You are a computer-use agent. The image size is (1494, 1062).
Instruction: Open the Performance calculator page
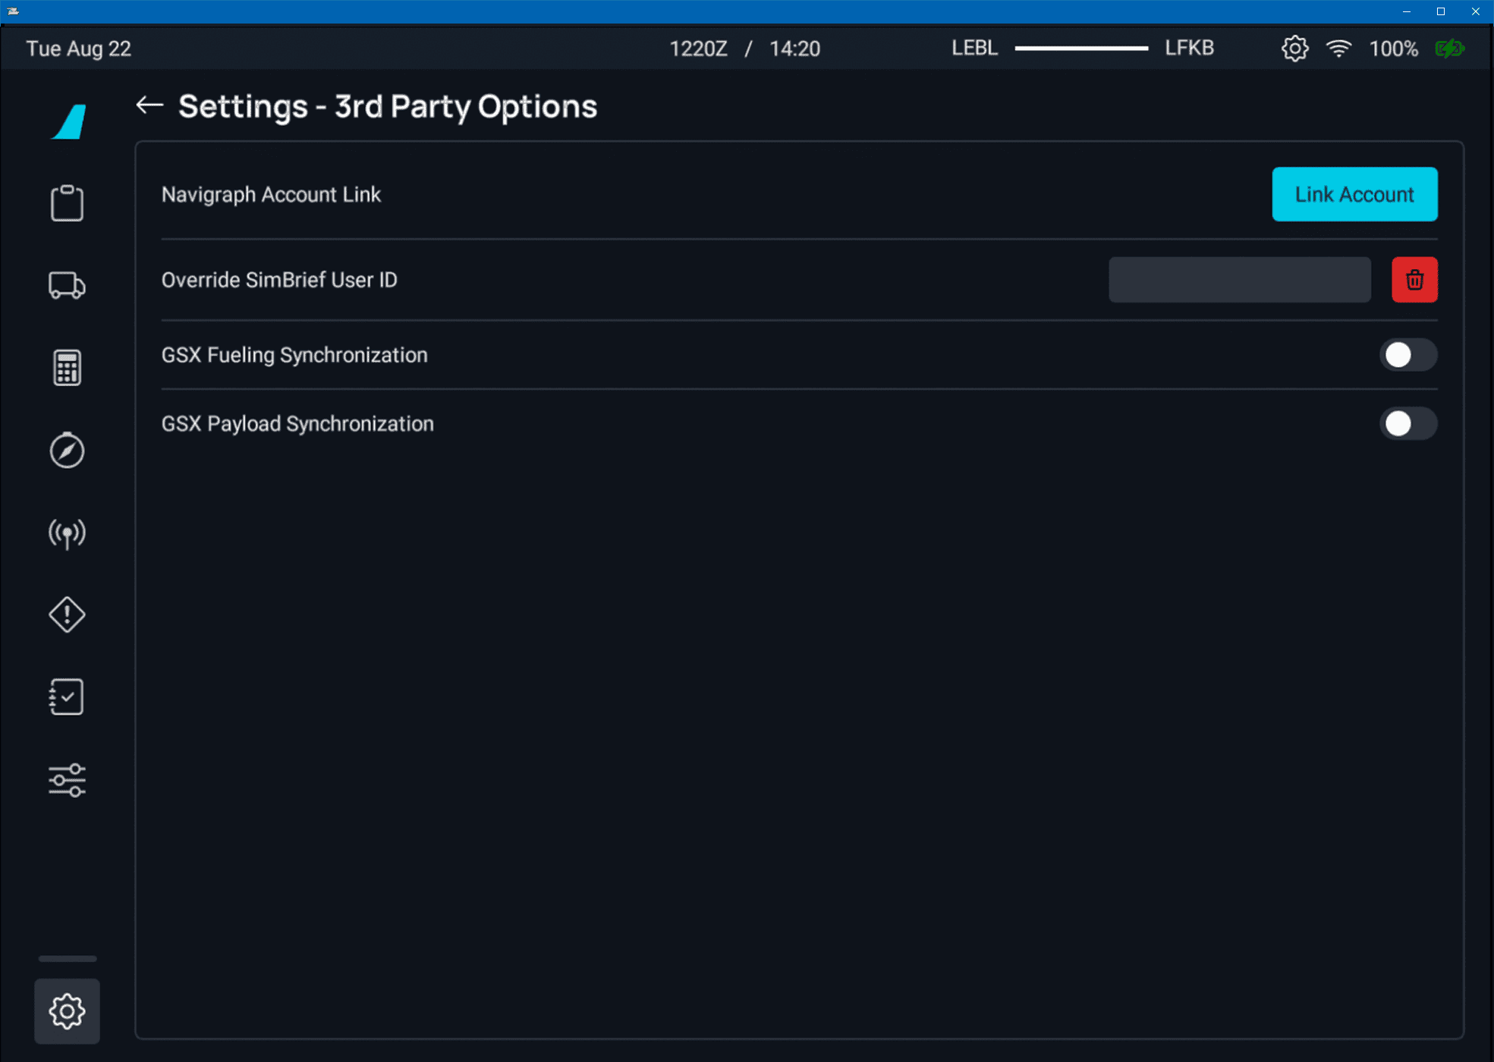click(x=67, y=368)
